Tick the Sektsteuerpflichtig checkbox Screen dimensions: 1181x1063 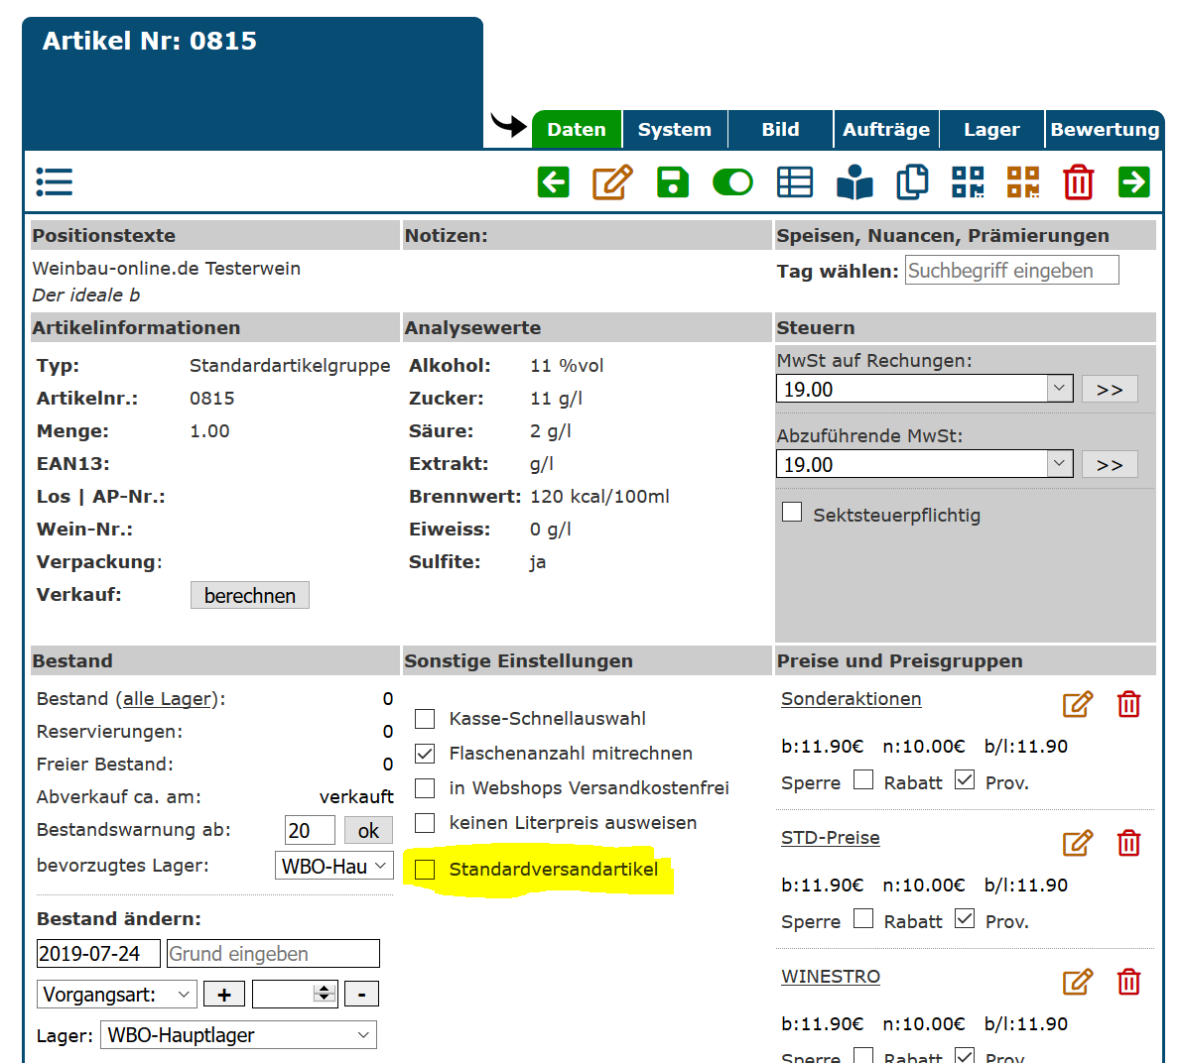(792, 513)
